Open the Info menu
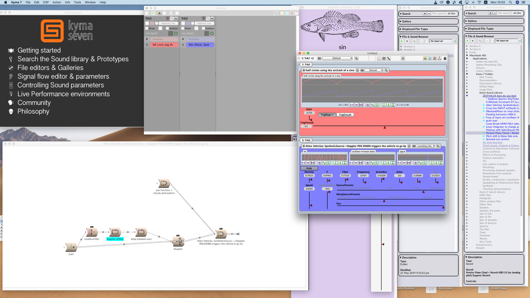 coord(68,3)
